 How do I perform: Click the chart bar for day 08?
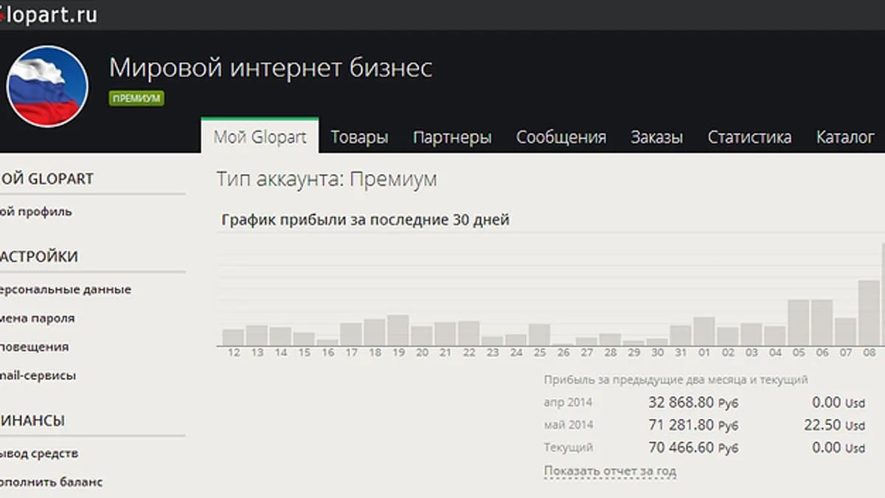coord(870,313)
